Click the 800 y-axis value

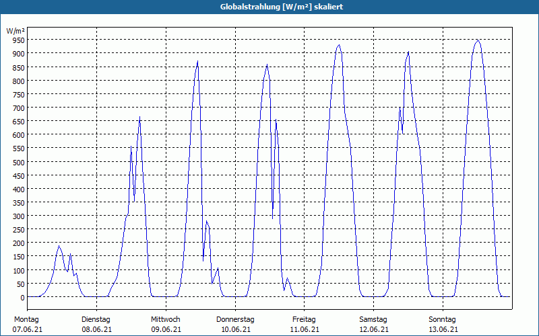coord(18,81)
